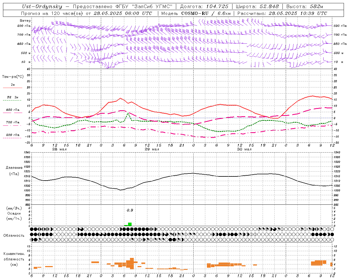The image size is (348, 278).
Task: Click the 29 мая date label
Action: point(152,149)
